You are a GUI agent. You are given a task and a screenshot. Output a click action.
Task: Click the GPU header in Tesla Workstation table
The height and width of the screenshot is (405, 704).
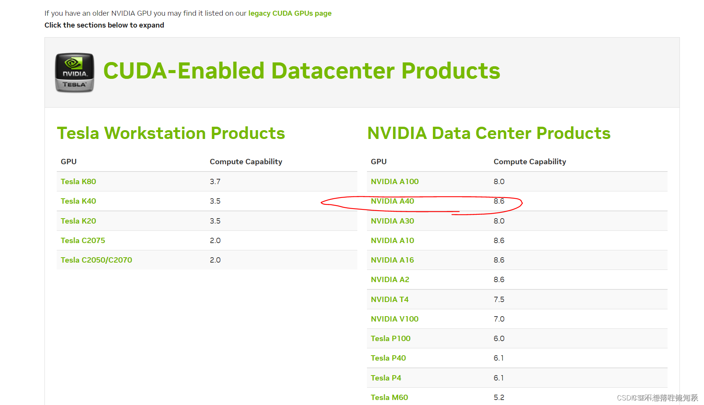pyautogui.click(x=69, y=162)
